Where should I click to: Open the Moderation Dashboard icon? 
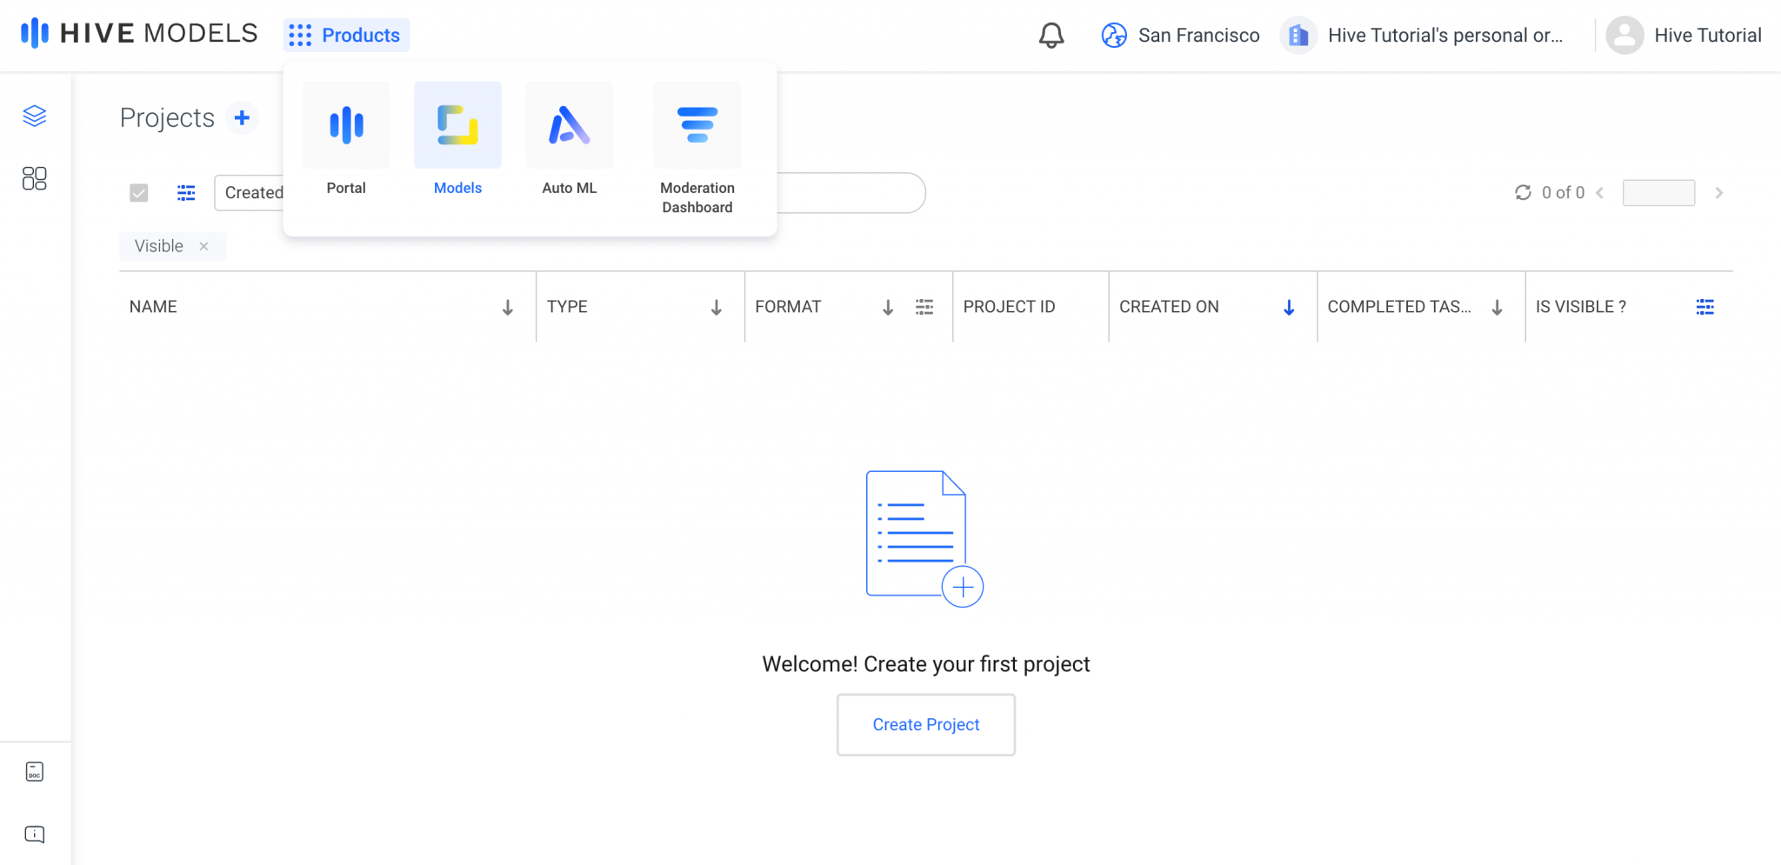696,124
